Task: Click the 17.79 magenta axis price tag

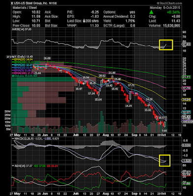Action: [x=186, y=88]
